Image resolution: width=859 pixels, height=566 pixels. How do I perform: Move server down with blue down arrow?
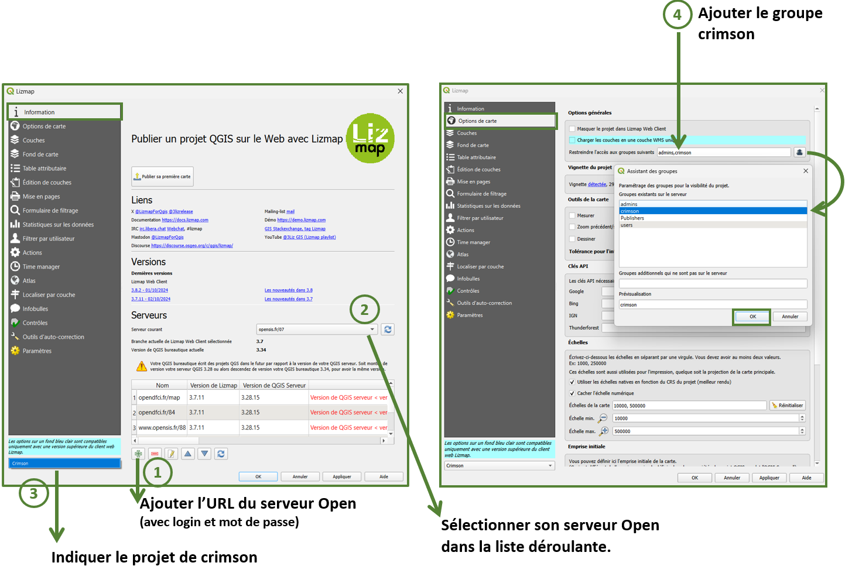204,454
